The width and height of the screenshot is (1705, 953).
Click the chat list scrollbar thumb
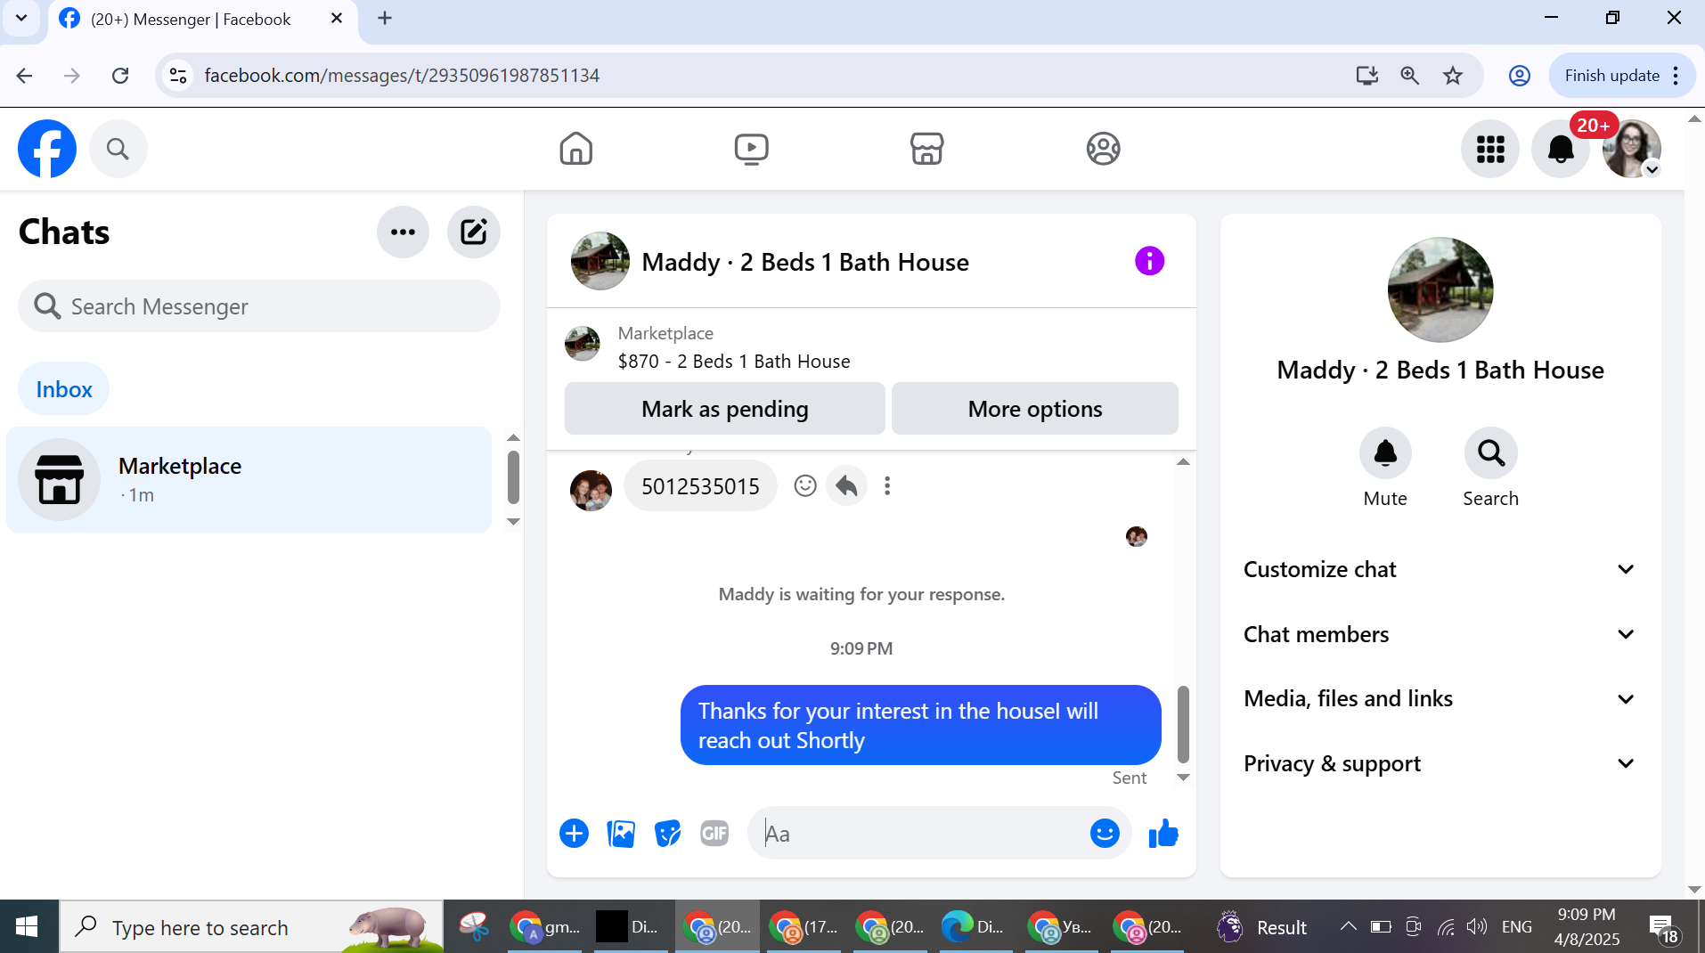point(513,478)
